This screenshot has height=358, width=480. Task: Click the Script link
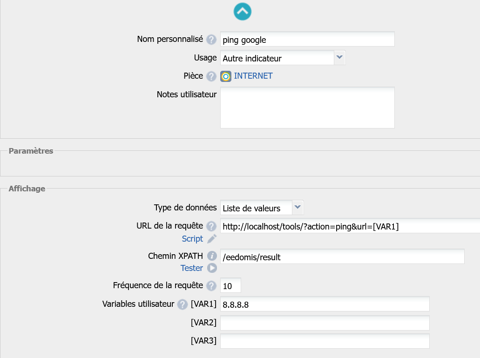pos(192,239)
